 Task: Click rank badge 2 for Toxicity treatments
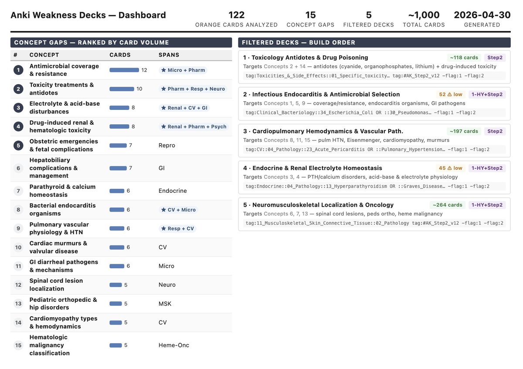point(18,89)
